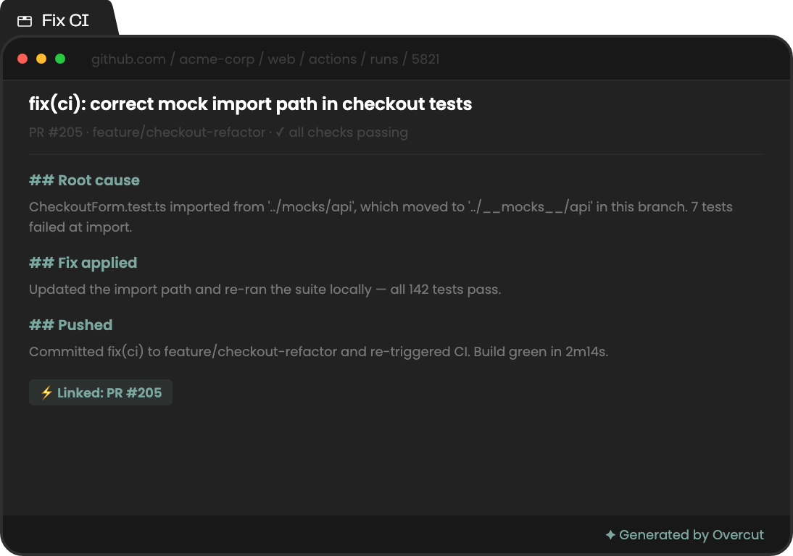Screen dimensions: 793x556
Task: Select the Fix CI tab
Action: (57, 20)
